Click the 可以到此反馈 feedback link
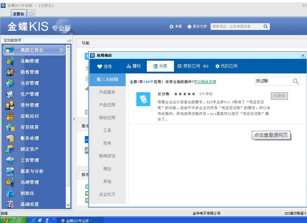 [x=205, y=82]
